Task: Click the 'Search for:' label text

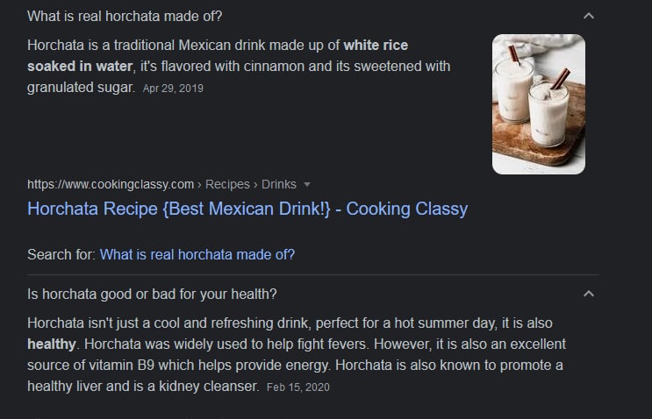Action: pyautogui.click(x=61, y=254)
